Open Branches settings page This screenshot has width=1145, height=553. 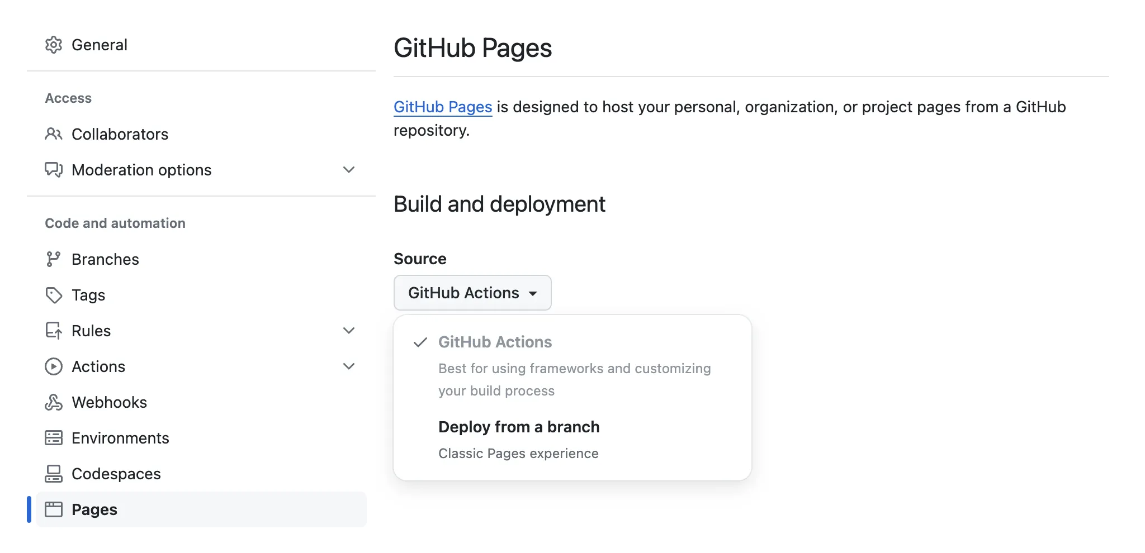point(201,259)
